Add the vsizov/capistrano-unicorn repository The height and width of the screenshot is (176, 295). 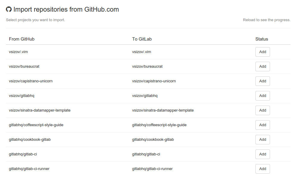pos(263,81)
